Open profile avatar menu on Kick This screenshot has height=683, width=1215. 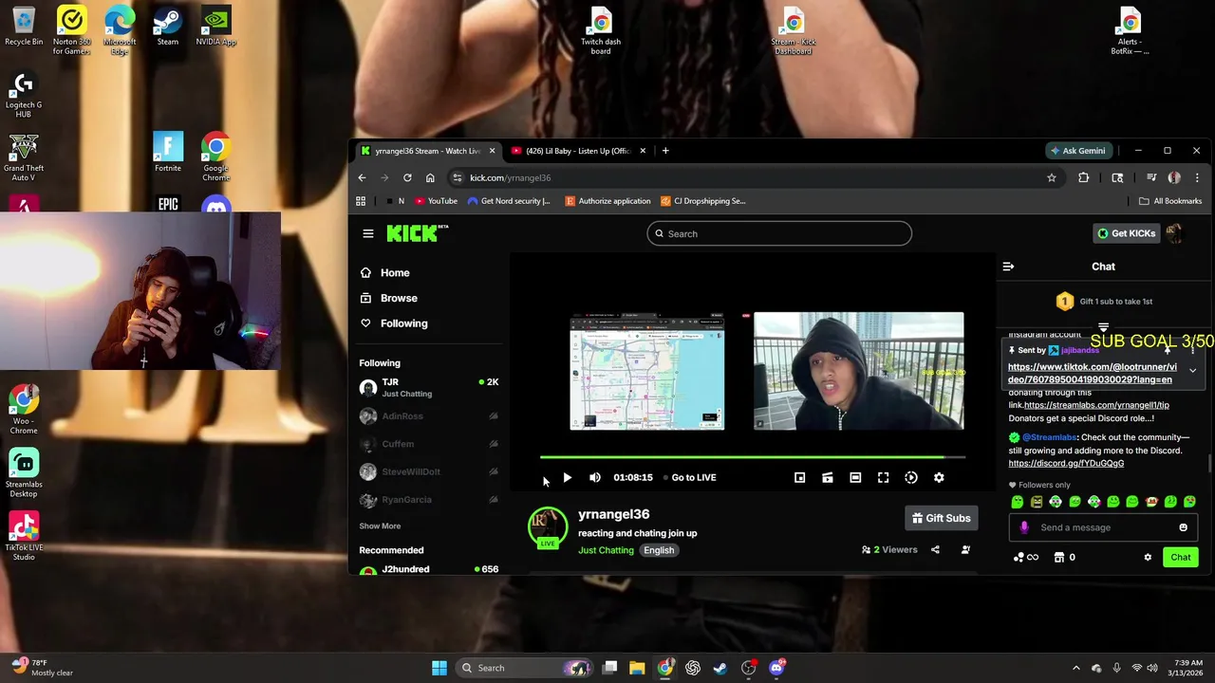1175,233
